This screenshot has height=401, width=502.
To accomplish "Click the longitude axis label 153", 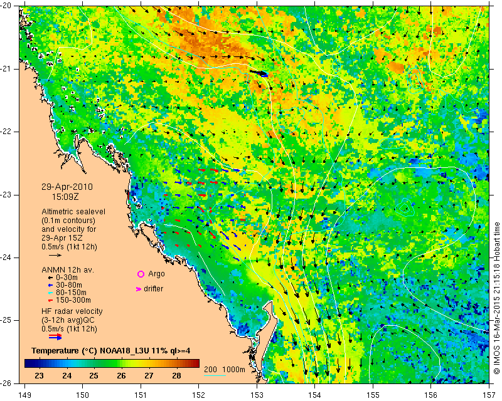I will 257,395.
